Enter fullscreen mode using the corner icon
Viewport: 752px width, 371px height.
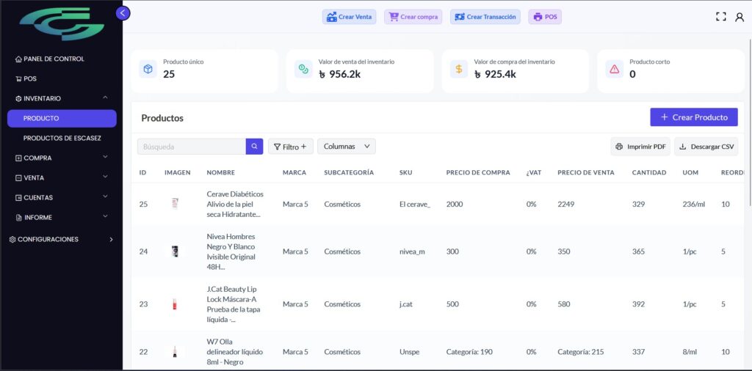[720, 17]
